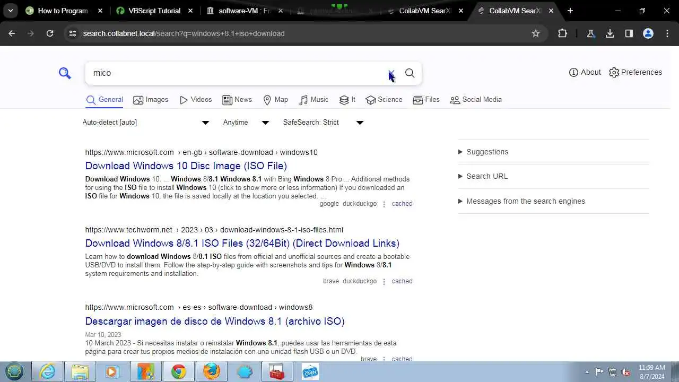Toggle the Chrome side panel

point(629,33)
